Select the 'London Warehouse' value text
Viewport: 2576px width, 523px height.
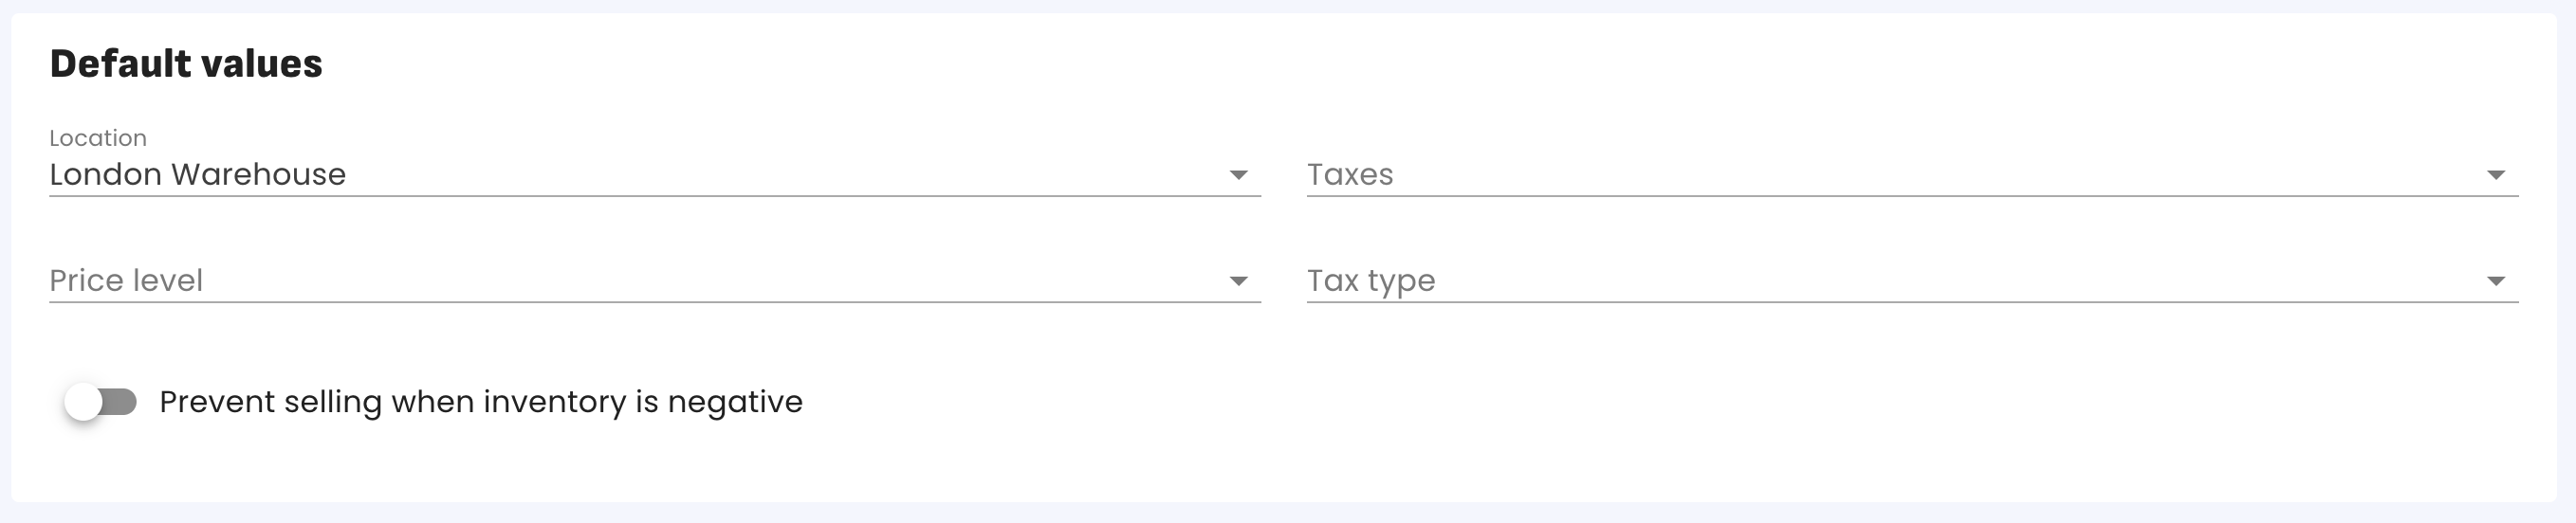pos(197,174)
